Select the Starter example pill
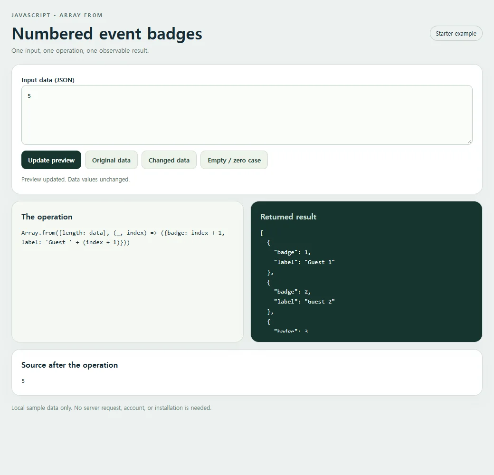494x475 pixels. (x=456, y=33)
